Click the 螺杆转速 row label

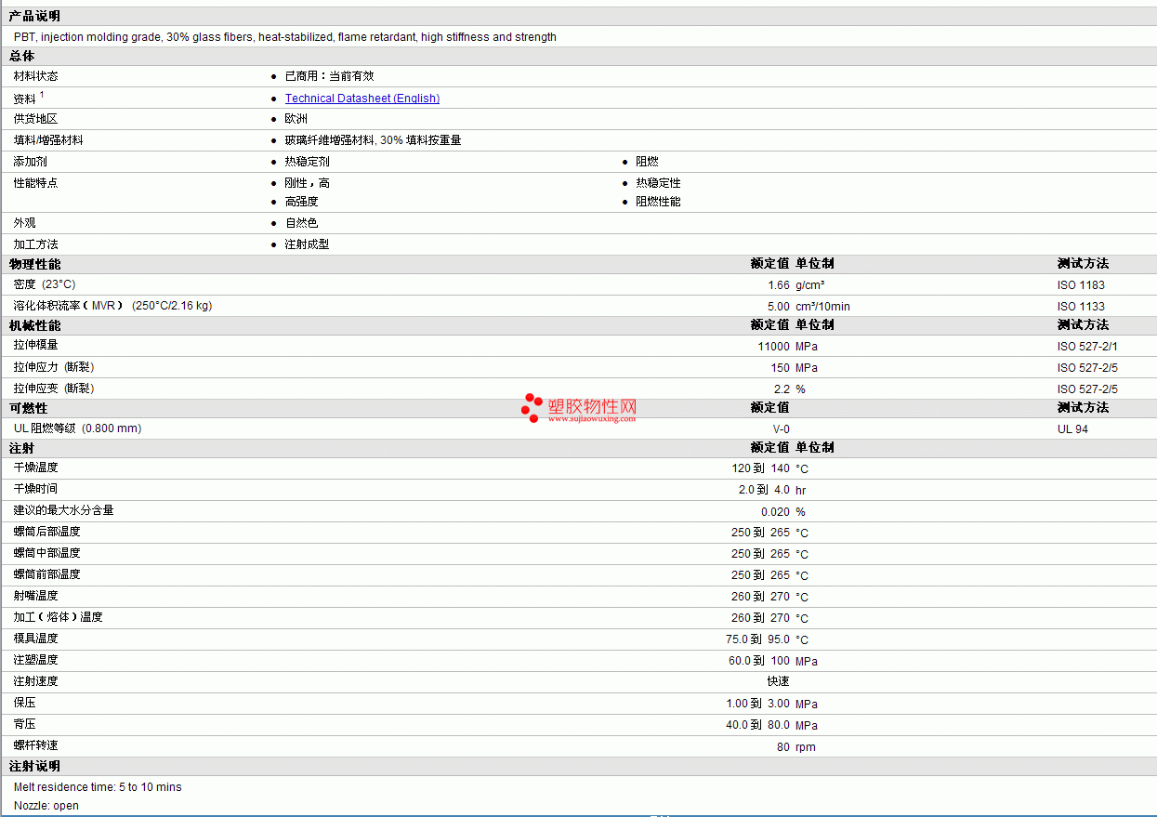coord(35,745)
